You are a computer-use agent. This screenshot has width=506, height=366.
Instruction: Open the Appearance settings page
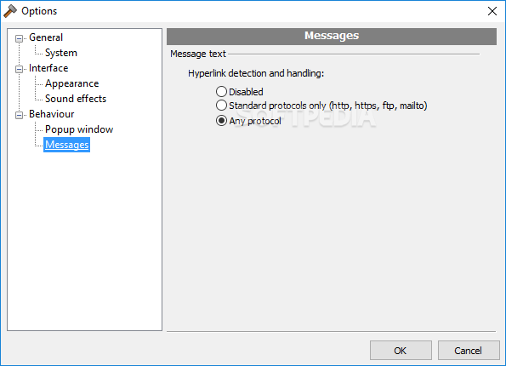tap(72, 83)
